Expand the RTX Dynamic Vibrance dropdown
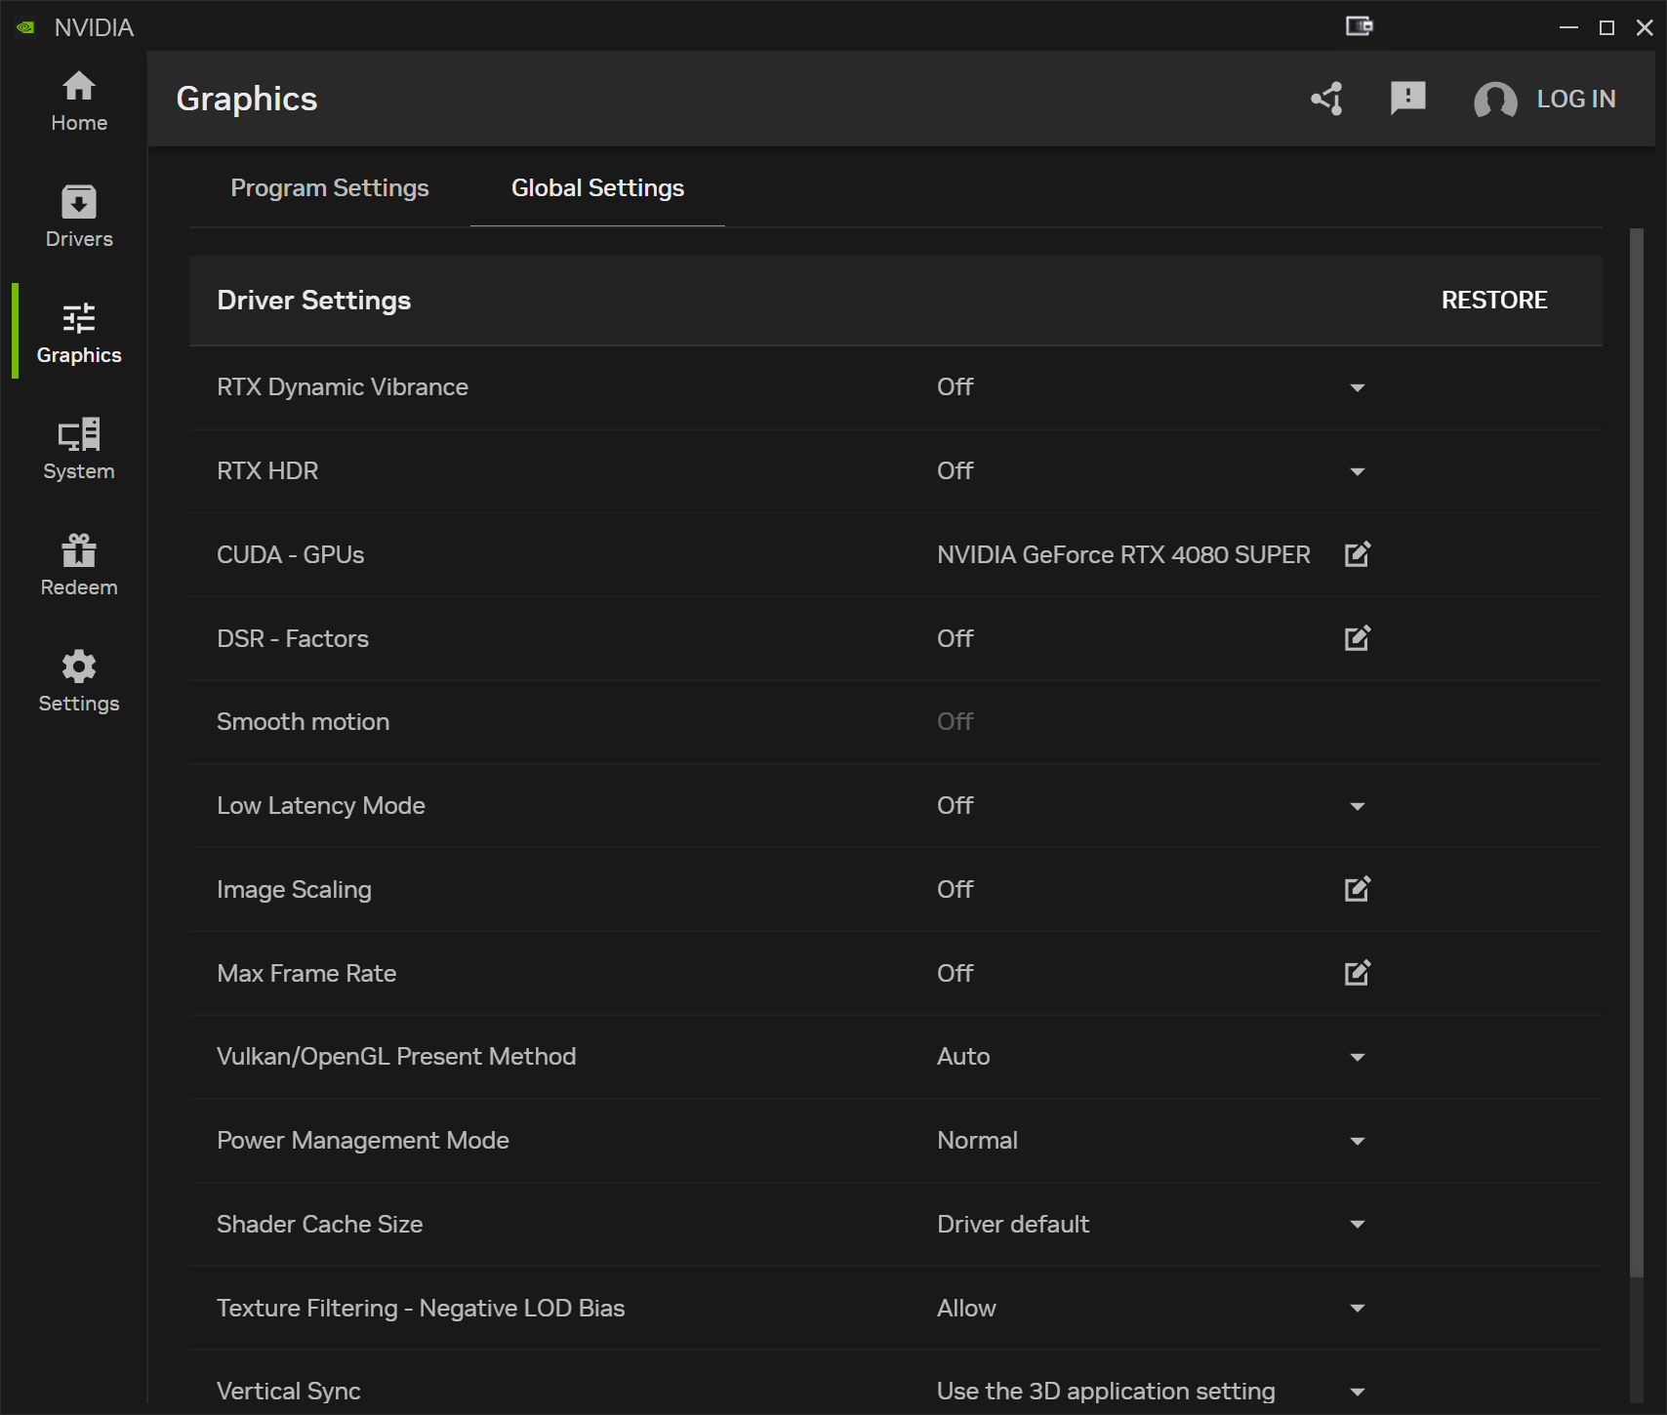This screenshot has height=1415, width=1667. click(x=1358, y=388)
